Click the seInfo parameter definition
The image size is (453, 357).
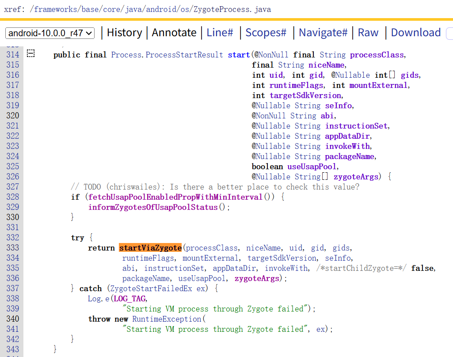pos(338,106)
